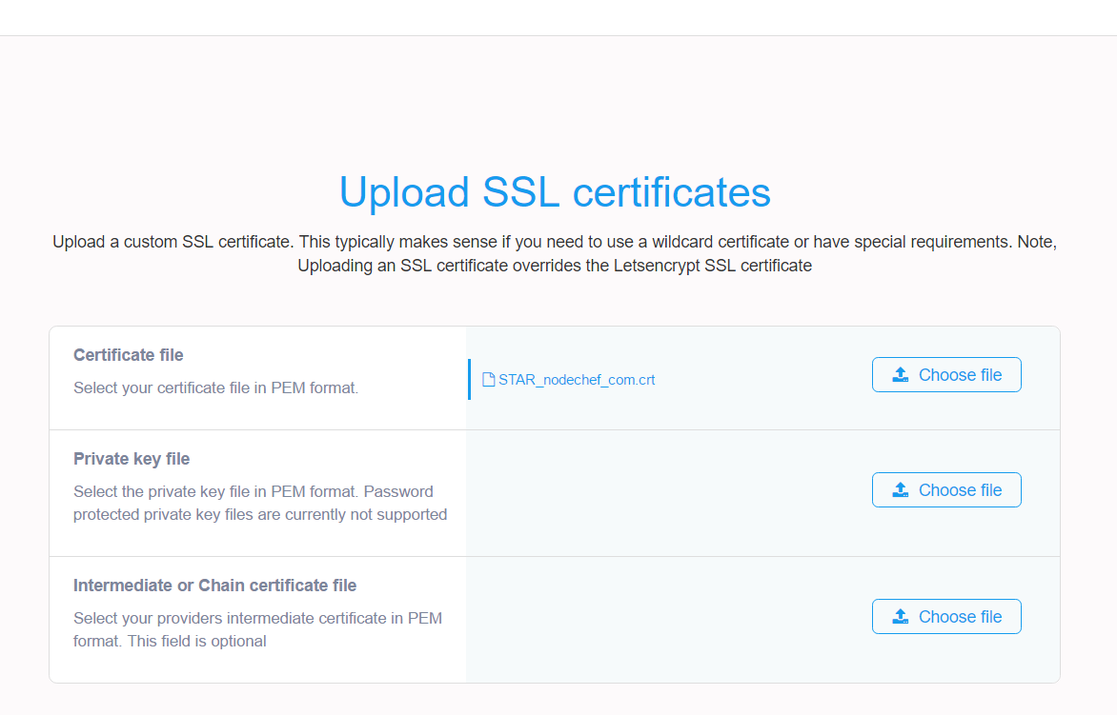
Task: Click the Letsencrypt override notice paragraph
Action: coord(555,254)
